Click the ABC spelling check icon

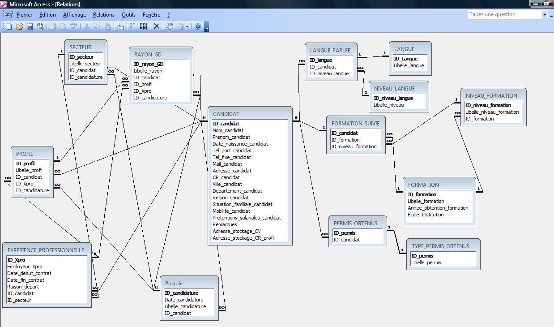[74, 26]
